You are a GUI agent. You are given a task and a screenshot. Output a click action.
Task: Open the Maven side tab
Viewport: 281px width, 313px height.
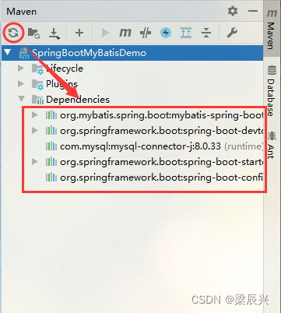(272, 29)
